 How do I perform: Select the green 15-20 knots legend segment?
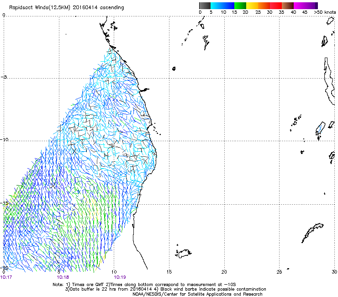pos(240,5)
